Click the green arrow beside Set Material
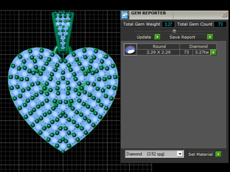The image size is (230, 172). (218, 154)
